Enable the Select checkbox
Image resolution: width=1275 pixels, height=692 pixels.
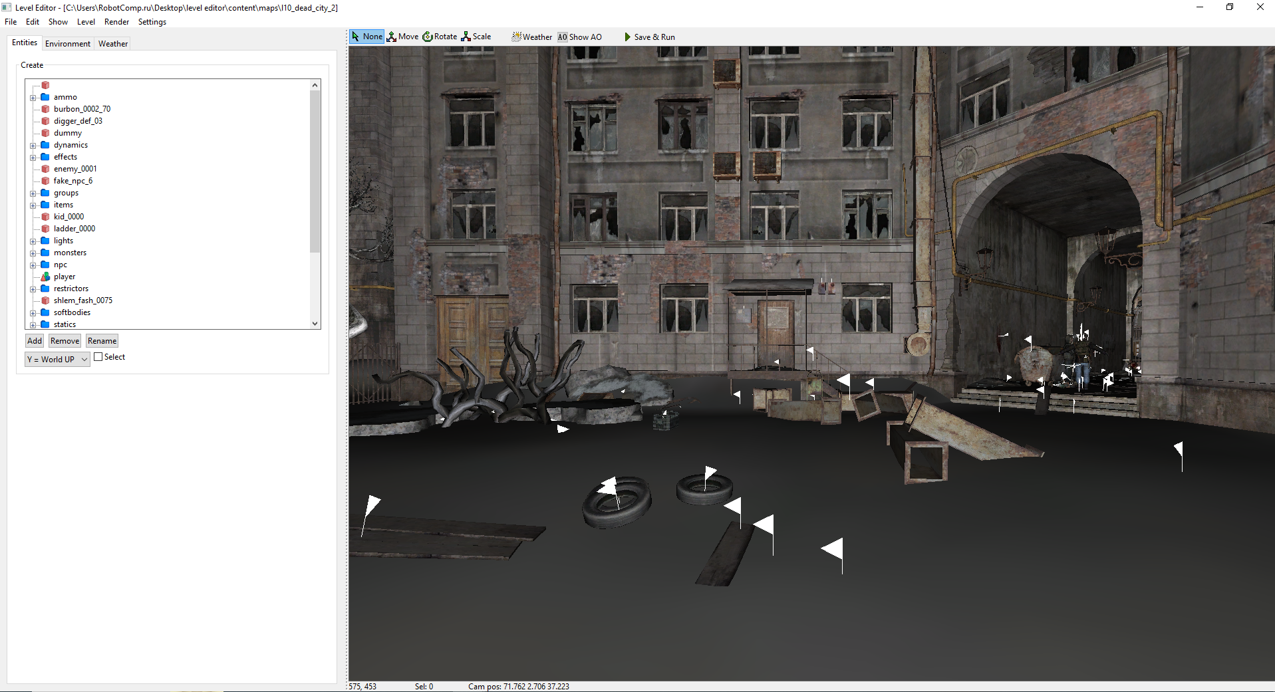click(98, 357)
